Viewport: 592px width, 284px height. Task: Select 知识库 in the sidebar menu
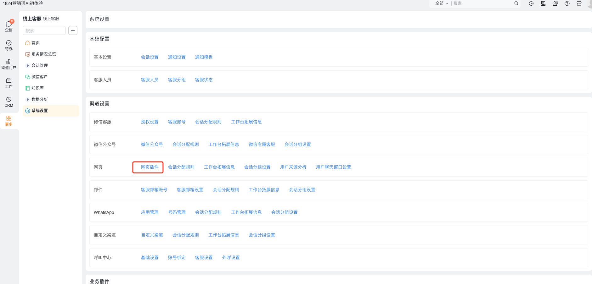point(37,88)
